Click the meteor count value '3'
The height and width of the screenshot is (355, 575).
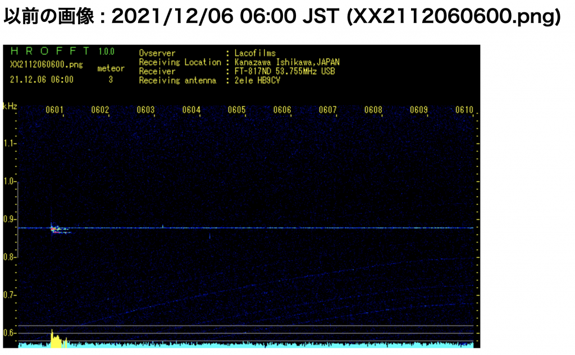coord(111,80)
